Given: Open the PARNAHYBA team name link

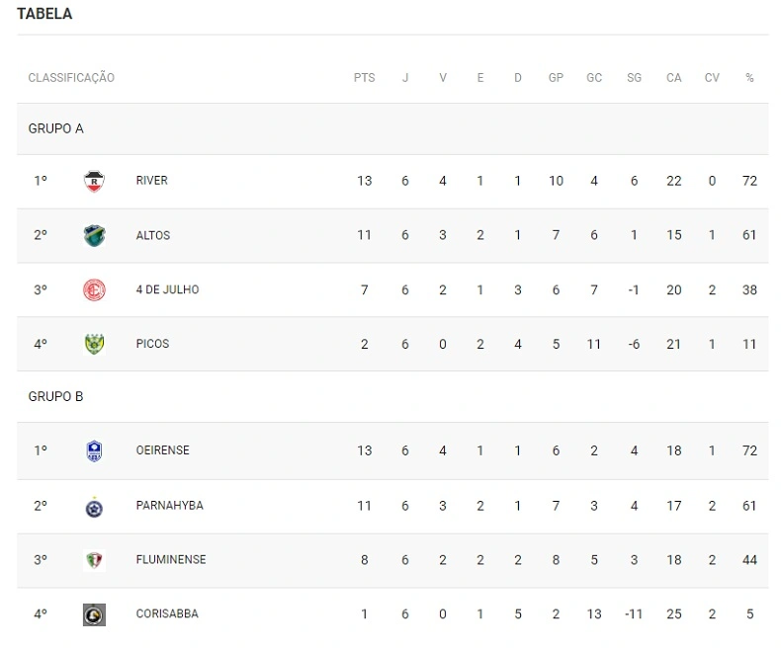Looking at the screenshot, I should 170,505.
